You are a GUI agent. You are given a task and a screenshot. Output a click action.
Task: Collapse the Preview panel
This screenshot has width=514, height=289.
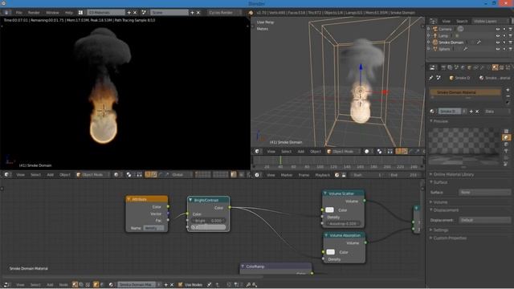click(x=439, y=121)
